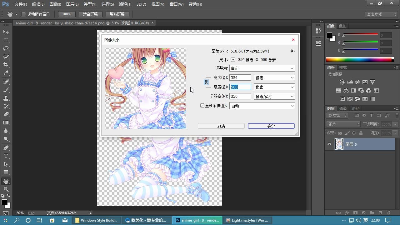
Task: Open the height unit 像素 dropdown
Action: coord(274,87)
